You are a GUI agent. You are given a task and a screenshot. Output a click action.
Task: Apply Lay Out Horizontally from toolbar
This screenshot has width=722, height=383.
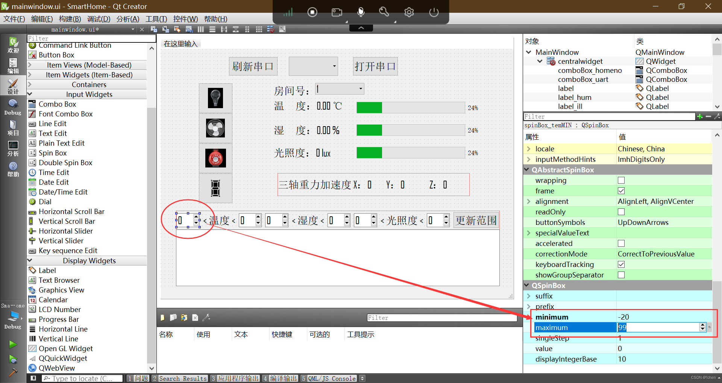point(201,29)
